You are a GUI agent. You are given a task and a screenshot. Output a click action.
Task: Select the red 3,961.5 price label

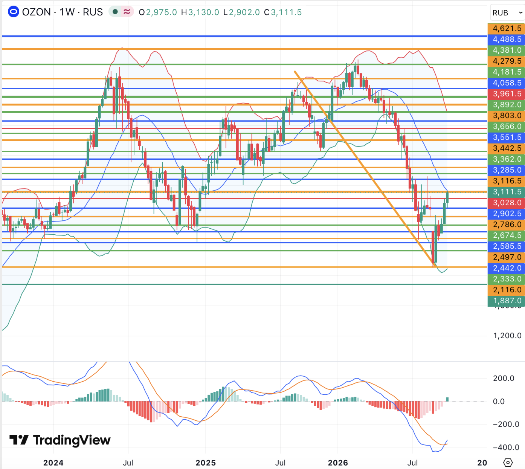click(x=506, y=94)
